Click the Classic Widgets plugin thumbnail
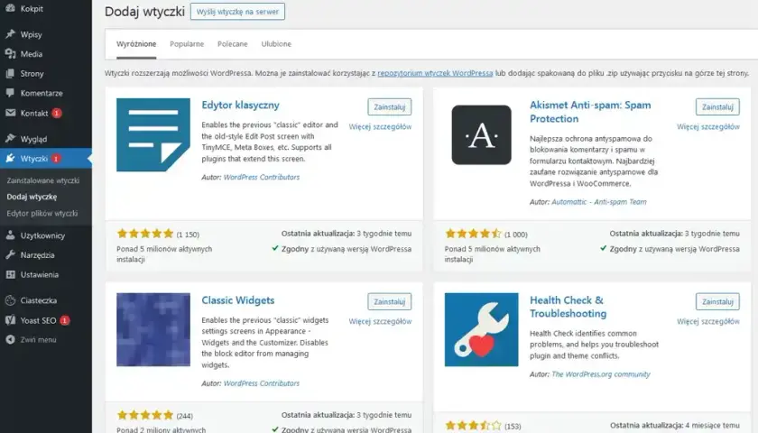 153,329
